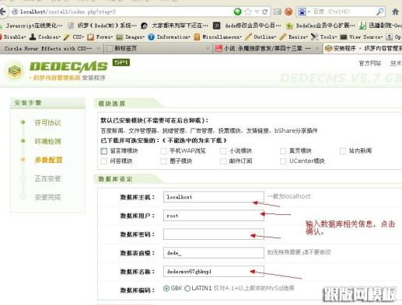Select the GBK database encoding radio
The image size is (402, 305).
[166, 288]
